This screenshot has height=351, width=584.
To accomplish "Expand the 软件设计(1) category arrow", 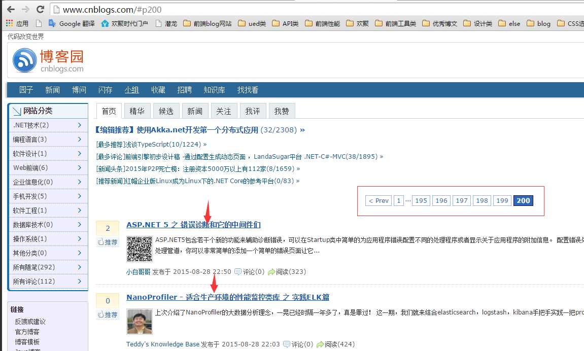I will pos(79,153).
